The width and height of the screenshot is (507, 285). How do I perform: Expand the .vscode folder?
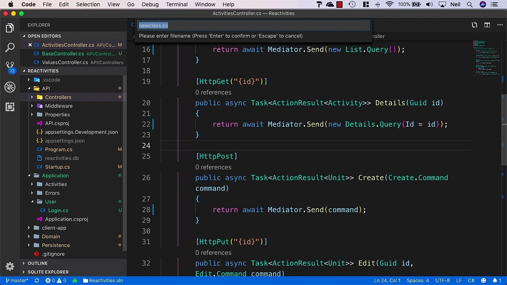[29, 80]
